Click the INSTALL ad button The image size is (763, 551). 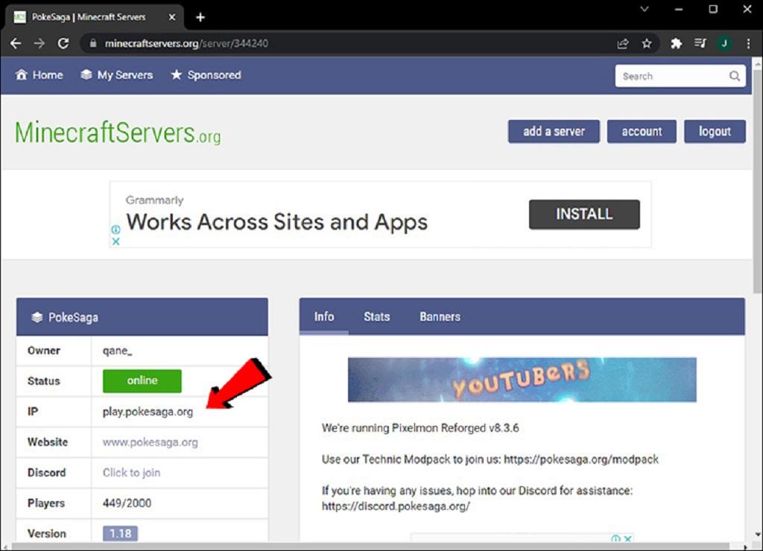coord(584,214)
